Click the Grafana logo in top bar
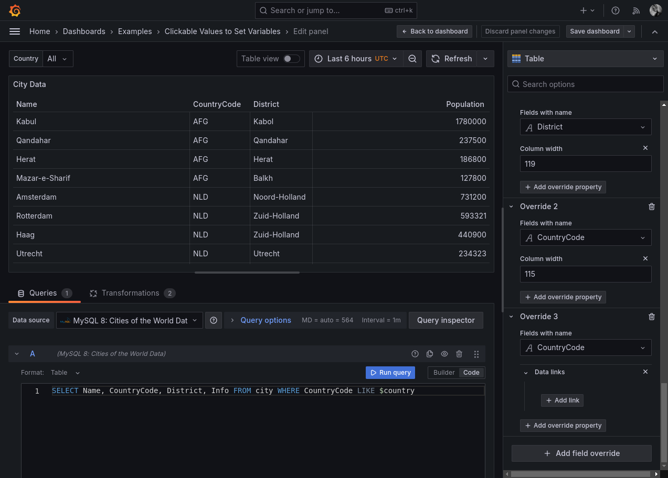Screen dimensions: 668x478 [15, 10]
